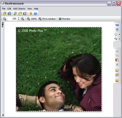122x118 pixels.
Task: Click the save file floppy icon
Action: pyautogui.click(x=10, y=13)
